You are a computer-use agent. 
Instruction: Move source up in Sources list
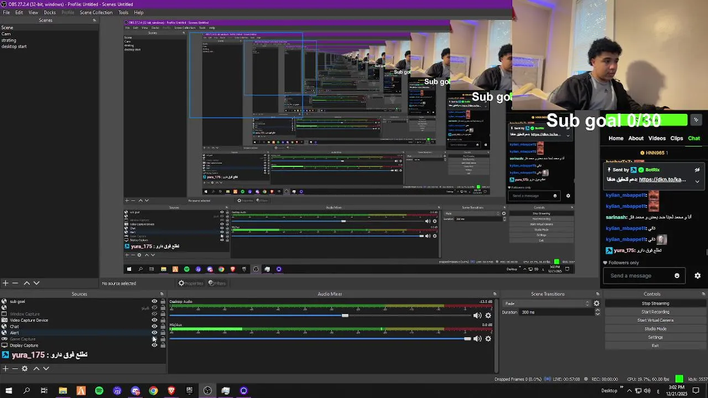click(x=36, y=368)
